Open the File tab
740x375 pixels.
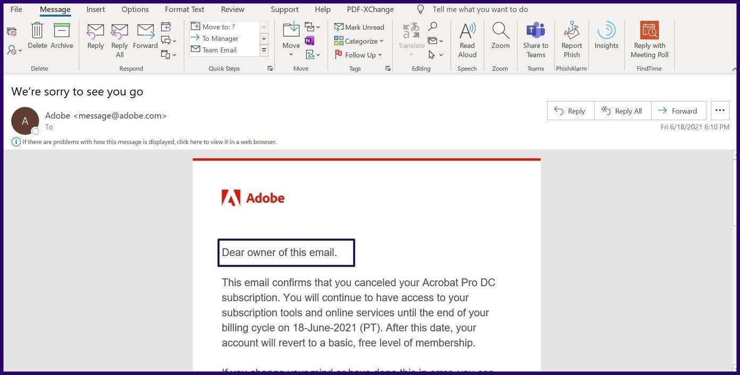tap(16, 10)
